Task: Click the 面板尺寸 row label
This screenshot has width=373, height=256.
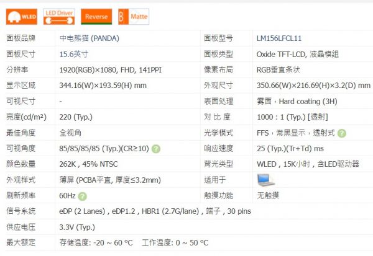Action: click(x=21, y=54)
